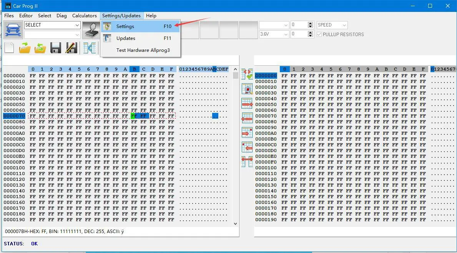Click the copy buffer right arrow icon
Viewport: 457px width, 253px height.
(247, 103)
